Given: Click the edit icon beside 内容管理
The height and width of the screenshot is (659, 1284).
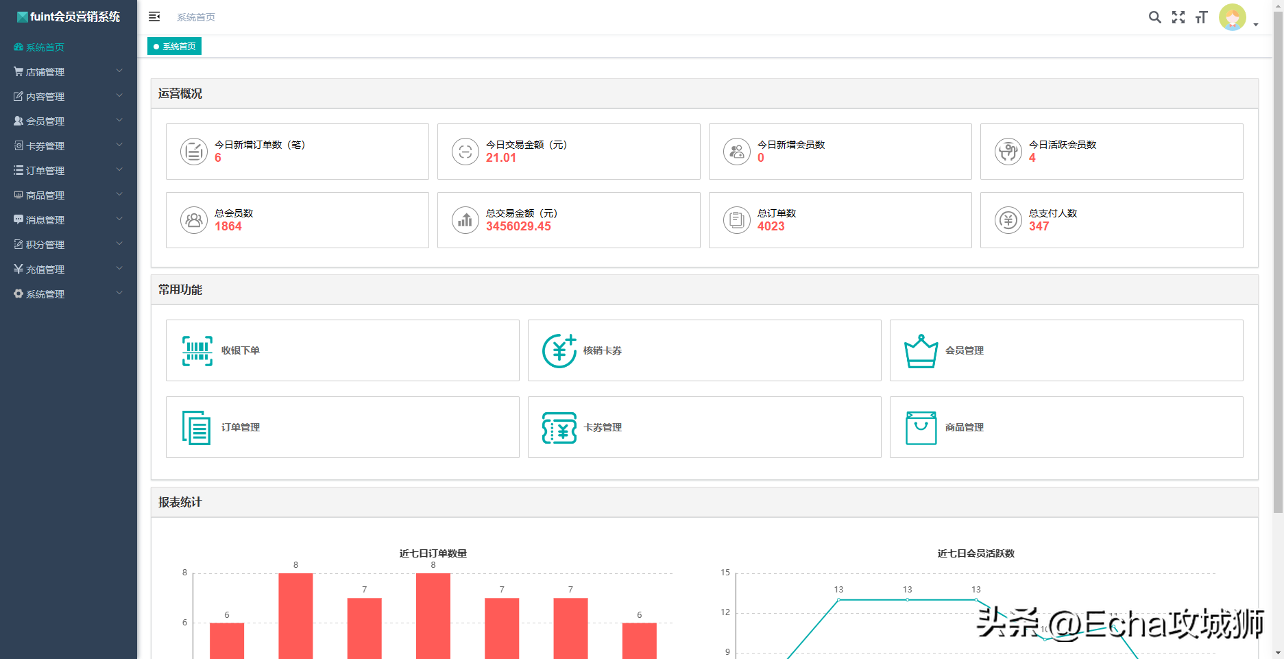Looking at the screenshot, I should (x=19, y=96).
